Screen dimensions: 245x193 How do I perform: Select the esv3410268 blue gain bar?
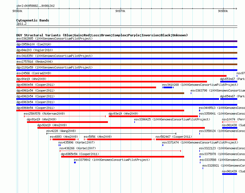click(168, 87)
